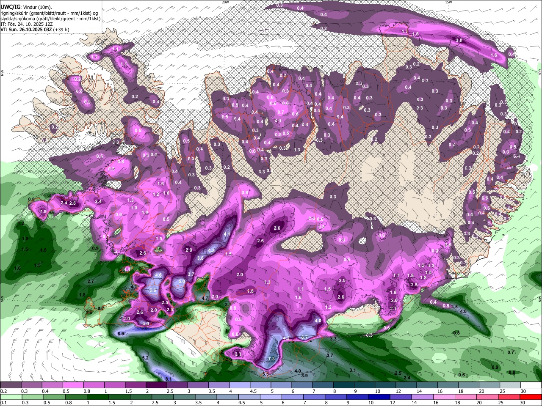Click the '0.9' rain value
542x406 pixels.
tap(495, 367)
